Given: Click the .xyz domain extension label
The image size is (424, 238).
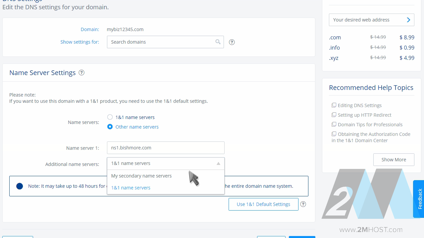Looking at the screenshot, I should click(x=334, y=58).
